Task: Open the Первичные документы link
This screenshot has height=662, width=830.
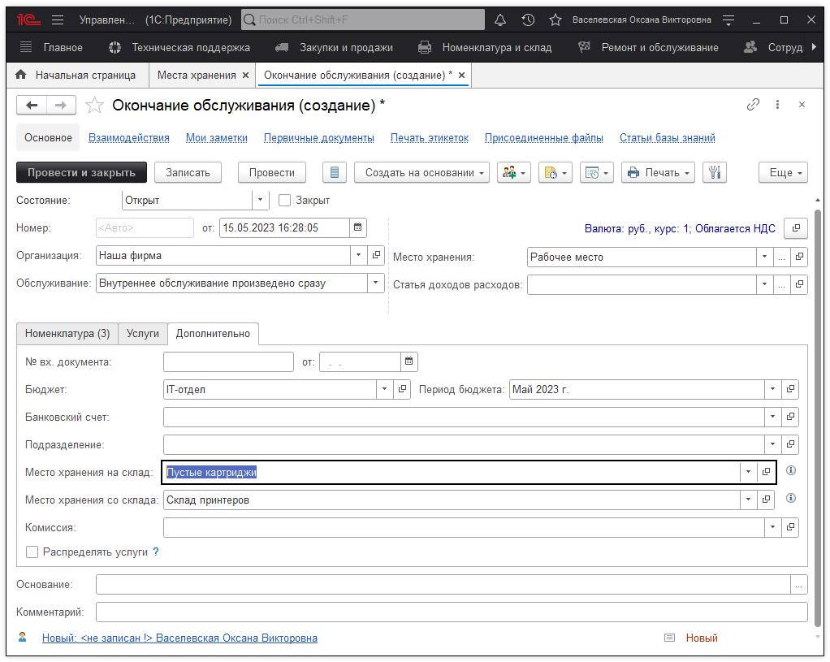Action: click(x=319, y=138)
